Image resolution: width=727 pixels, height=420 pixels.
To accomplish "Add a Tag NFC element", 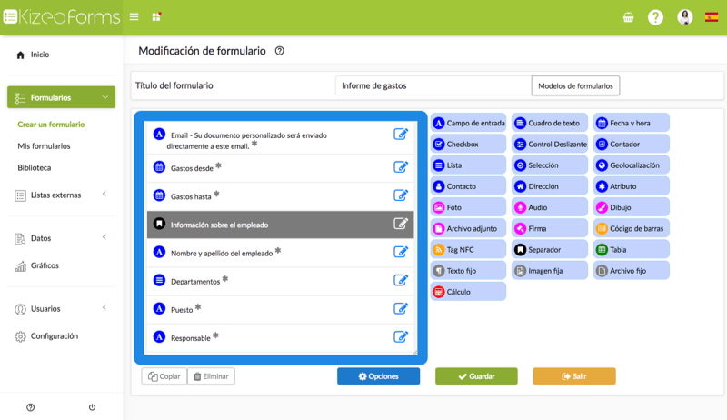I will pyautogui.click(x=468, y=249).
